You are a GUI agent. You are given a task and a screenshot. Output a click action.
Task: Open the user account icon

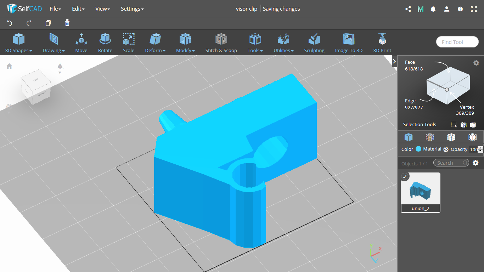[x=446, y=9]
